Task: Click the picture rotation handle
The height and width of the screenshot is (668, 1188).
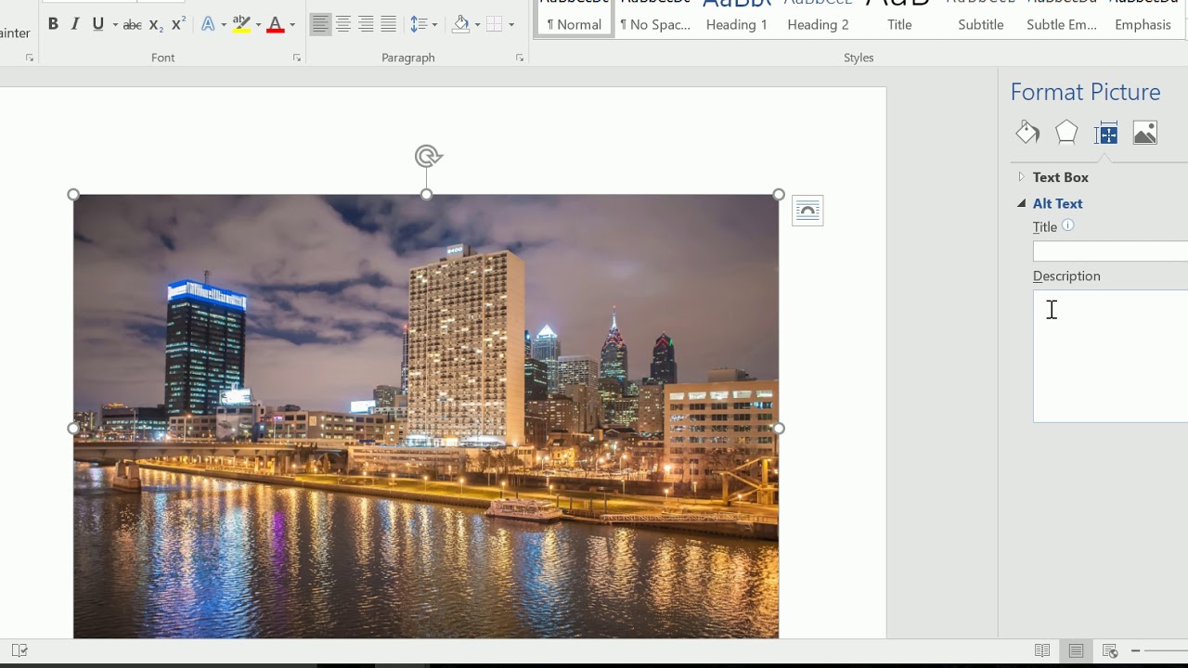Action: (x=427, y=156)
